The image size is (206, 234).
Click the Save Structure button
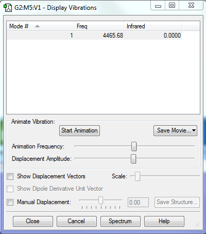click(177, 202)
